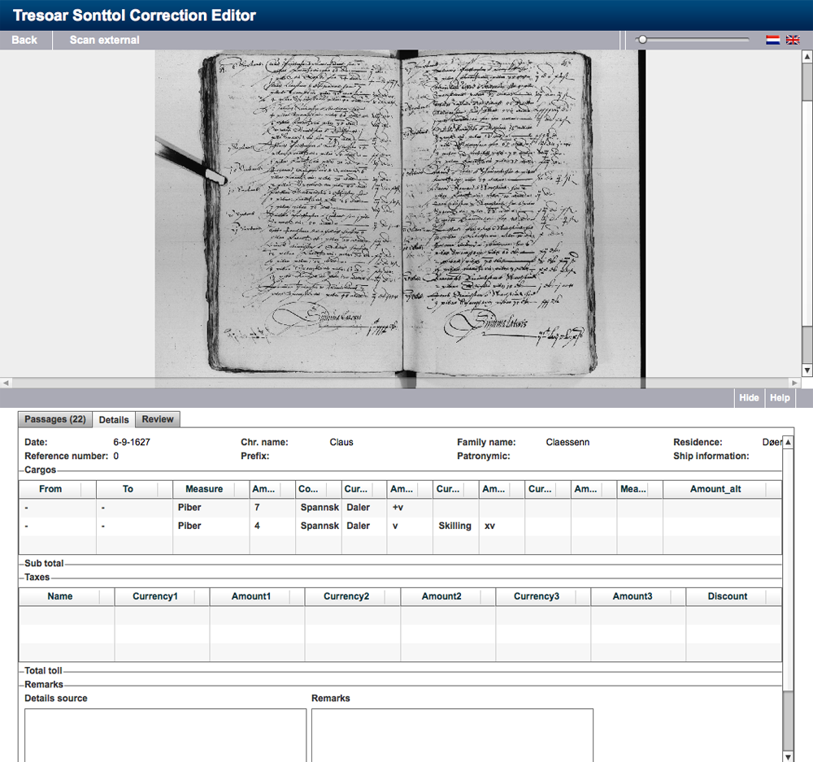Open Scan external link
Viewport: 813px width, 762px height.
coord(104,40)
